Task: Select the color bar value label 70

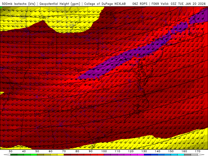Action: tap(64, 151)
